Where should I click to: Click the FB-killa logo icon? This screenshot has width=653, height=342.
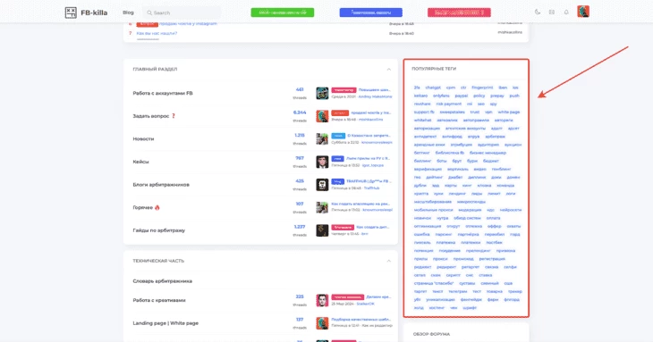coord(71,13)
